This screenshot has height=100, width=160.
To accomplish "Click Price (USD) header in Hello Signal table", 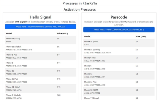I will tap(62, 33).
